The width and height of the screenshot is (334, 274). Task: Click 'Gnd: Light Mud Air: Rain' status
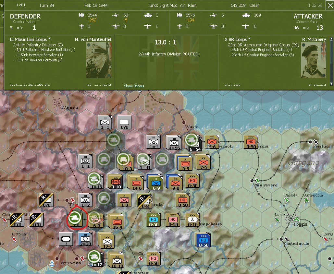pos(173,5)
